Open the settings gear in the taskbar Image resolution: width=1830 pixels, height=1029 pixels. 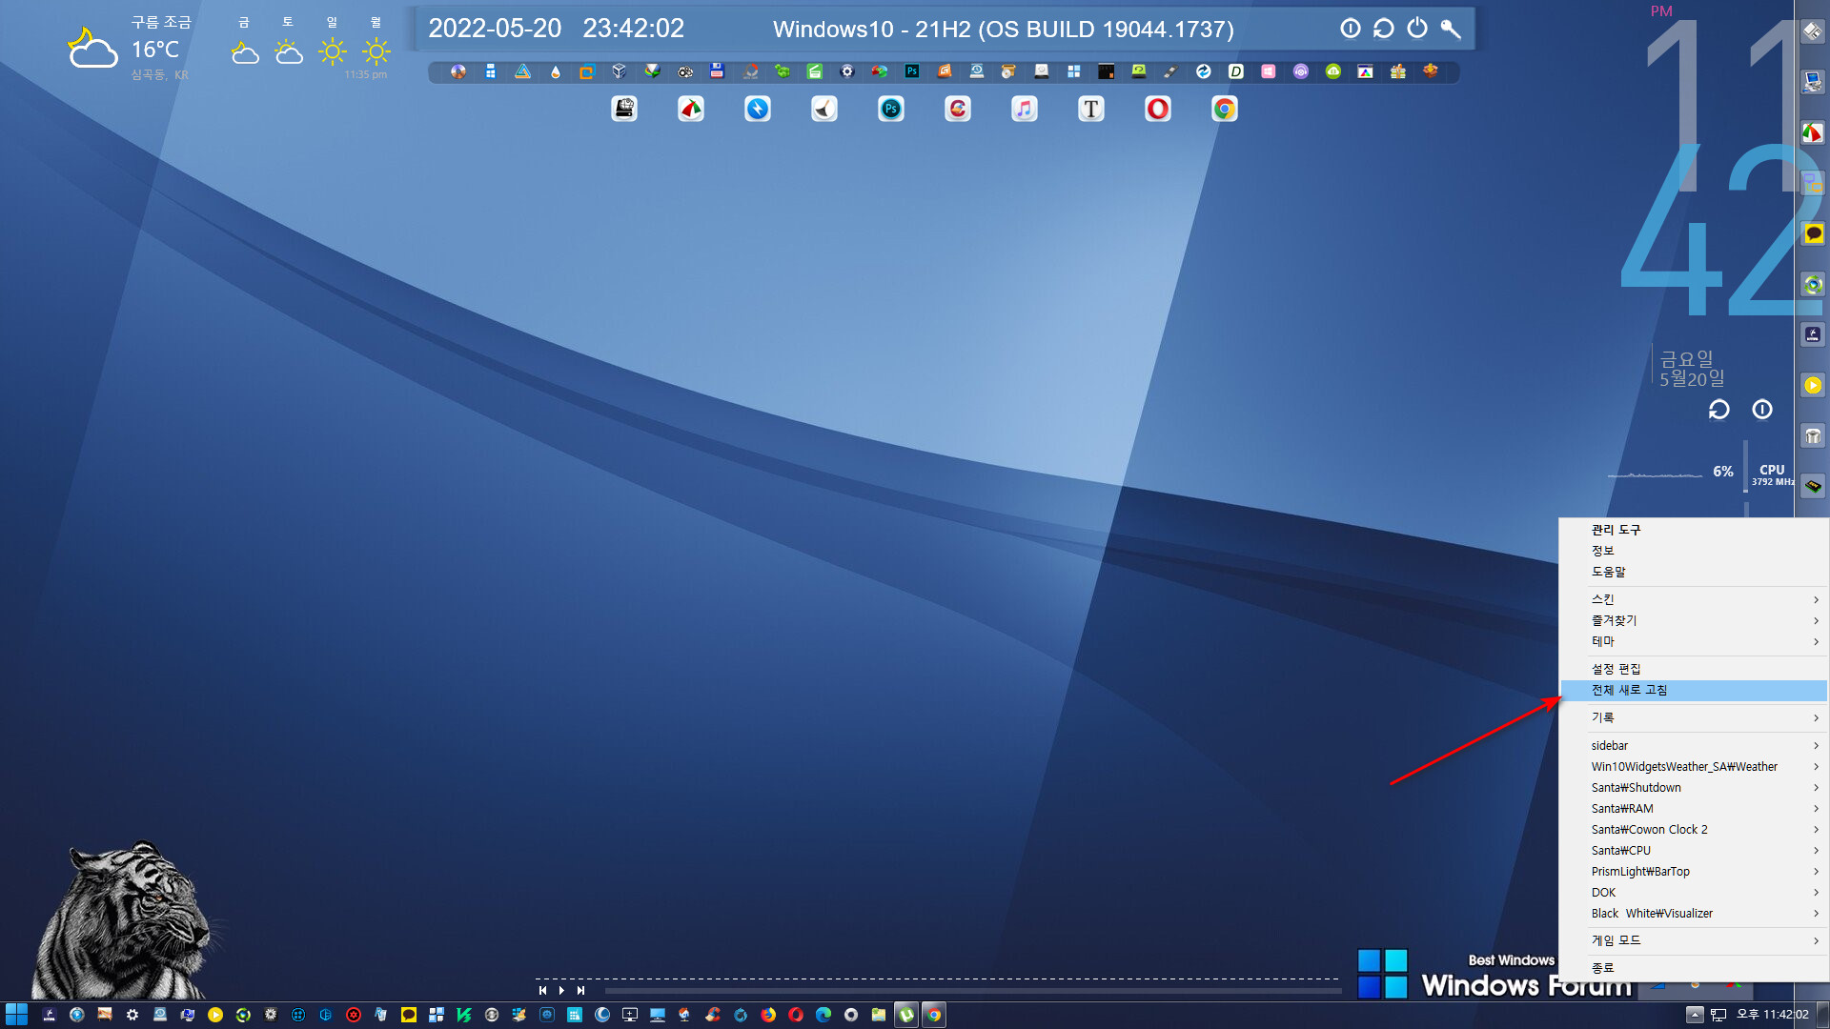[132, 1015]
